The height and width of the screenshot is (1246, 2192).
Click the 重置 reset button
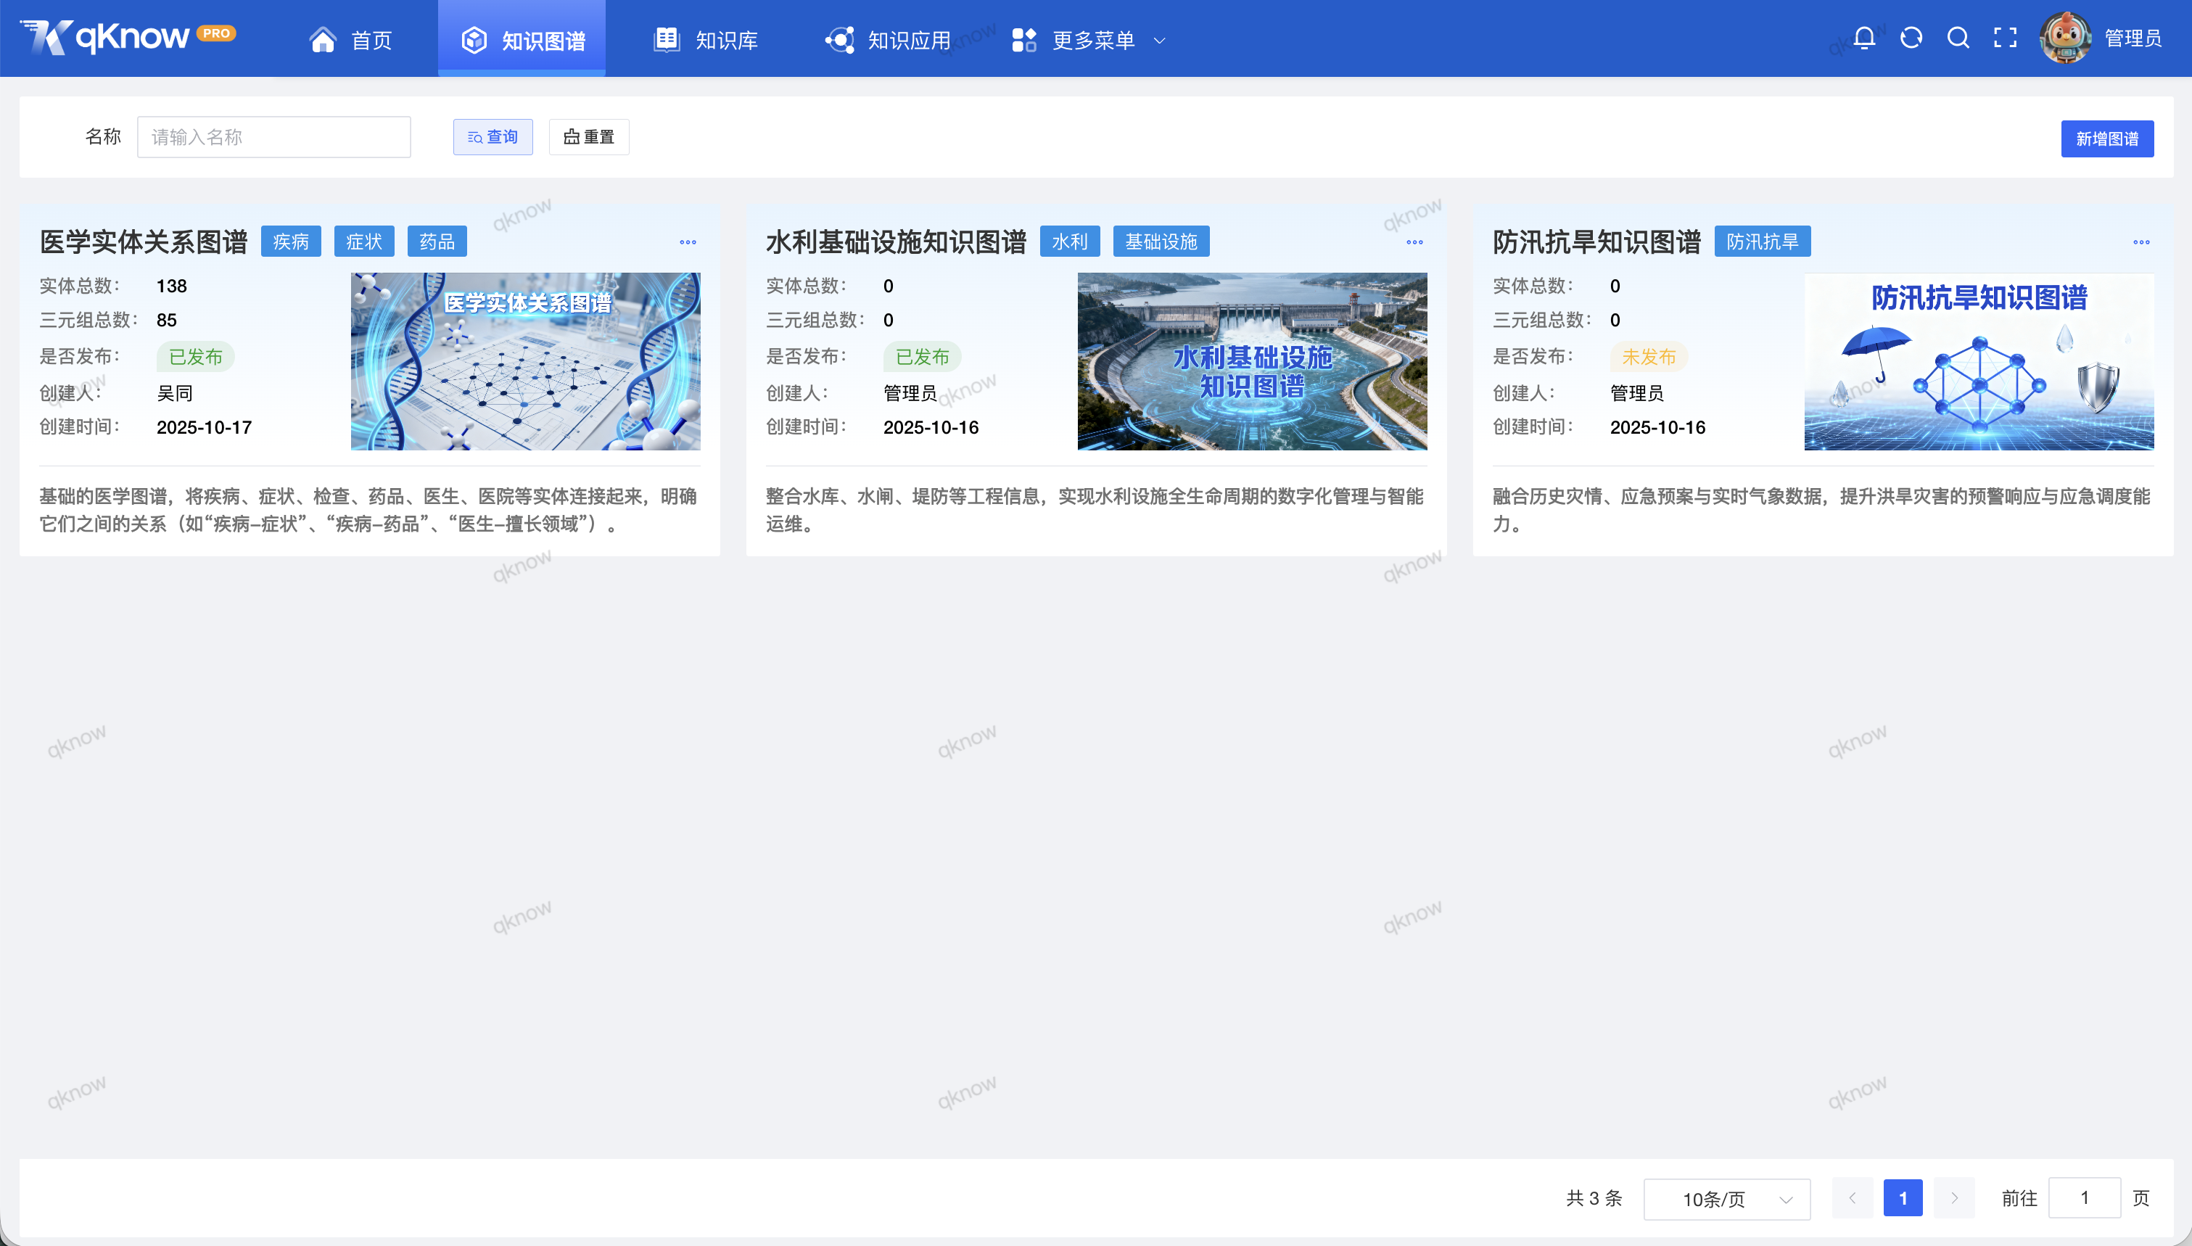(588, 137)
